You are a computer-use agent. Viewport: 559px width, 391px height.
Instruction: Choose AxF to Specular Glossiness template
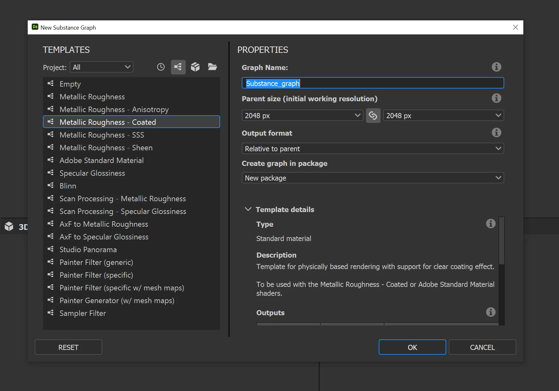point(132,237)
